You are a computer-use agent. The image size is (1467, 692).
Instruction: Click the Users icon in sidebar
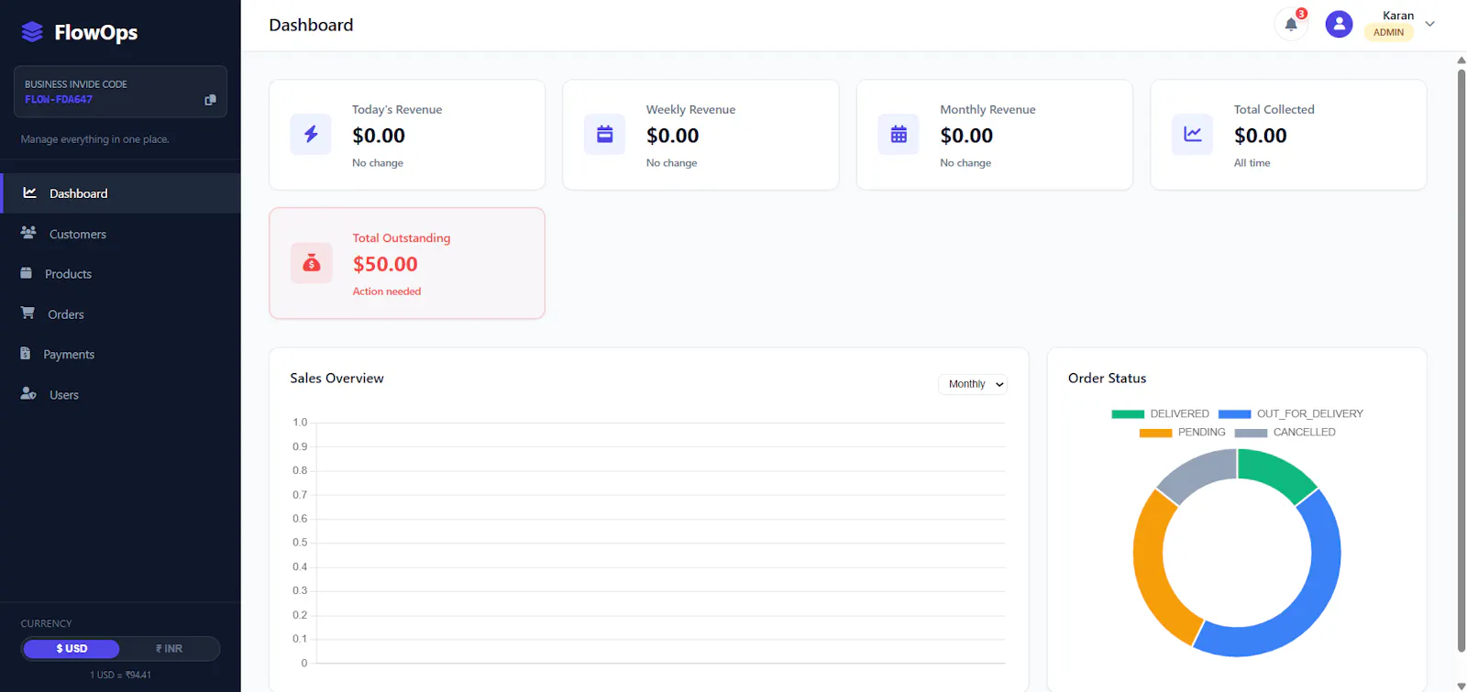[28, 394]
